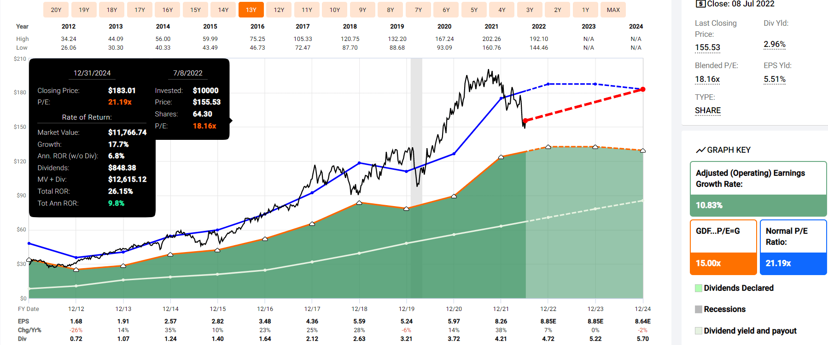Click the 7/8/2022 date in the tooltip
The image size is (828, 345).
click(x=188, y=73)
